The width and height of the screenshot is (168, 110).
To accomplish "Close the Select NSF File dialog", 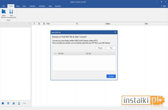I will [115, 32].
